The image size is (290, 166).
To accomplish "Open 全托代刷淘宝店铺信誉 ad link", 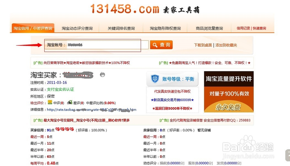I will [x=210, y=120].
